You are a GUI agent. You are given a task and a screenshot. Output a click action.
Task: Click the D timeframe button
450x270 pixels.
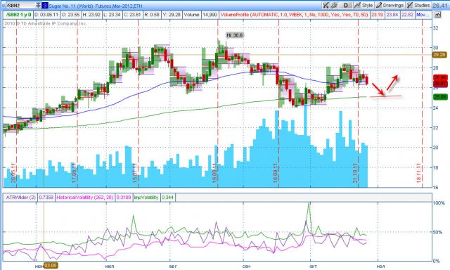[x=345, y=5]
